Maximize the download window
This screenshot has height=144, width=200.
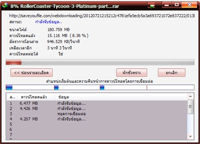(176, 5)
